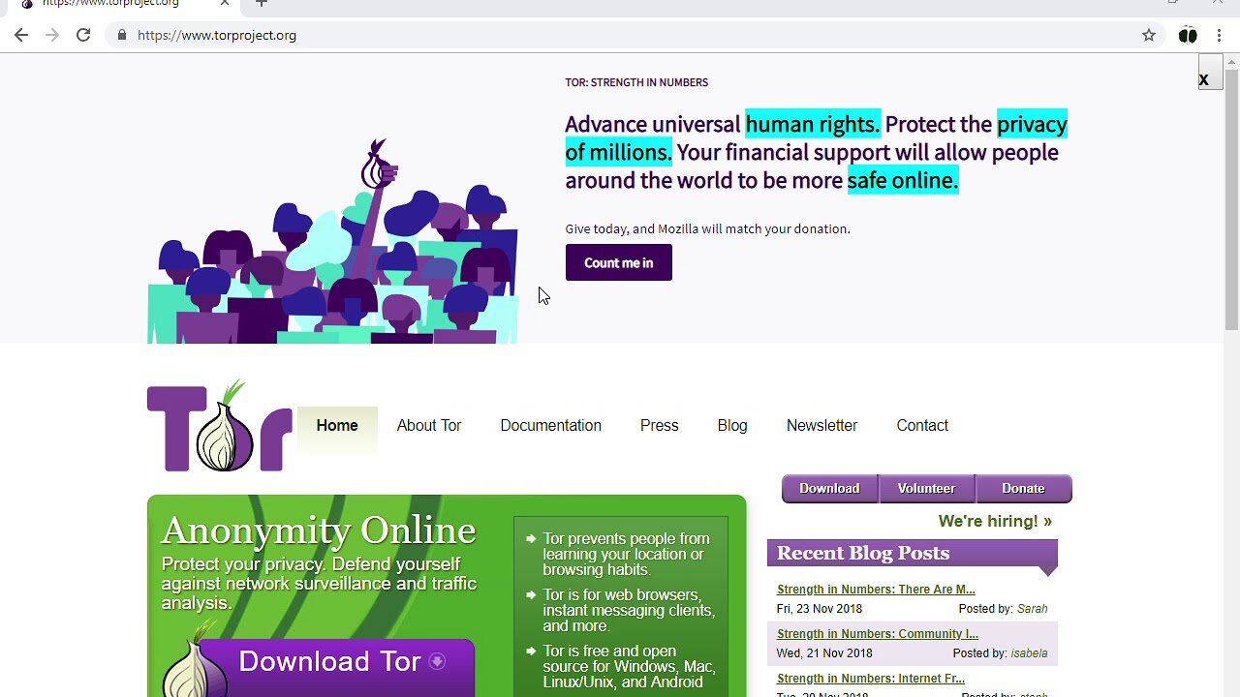Click author name Sarah
1240x697 pixels.
(x=1032, y=608)
